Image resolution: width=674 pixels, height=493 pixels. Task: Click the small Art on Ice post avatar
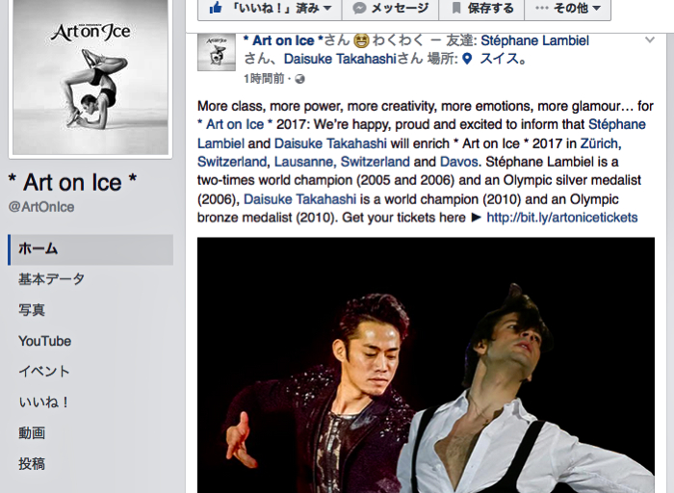(x=217, y=52)
